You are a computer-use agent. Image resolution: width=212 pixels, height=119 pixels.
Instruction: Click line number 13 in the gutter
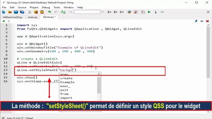(x=6, y=70)
